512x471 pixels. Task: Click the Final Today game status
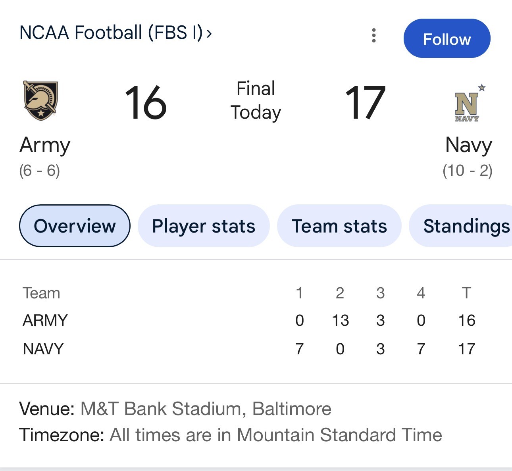click(x=256, y=100)
